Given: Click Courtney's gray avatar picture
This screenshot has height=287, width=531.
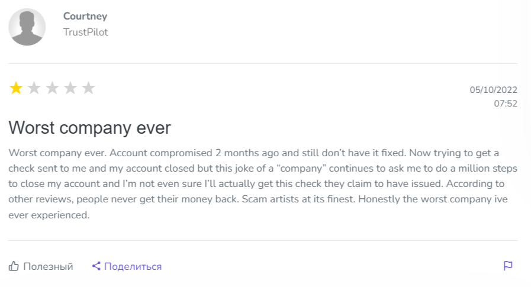Looking at the screenshot, I should tap(27, 27).
